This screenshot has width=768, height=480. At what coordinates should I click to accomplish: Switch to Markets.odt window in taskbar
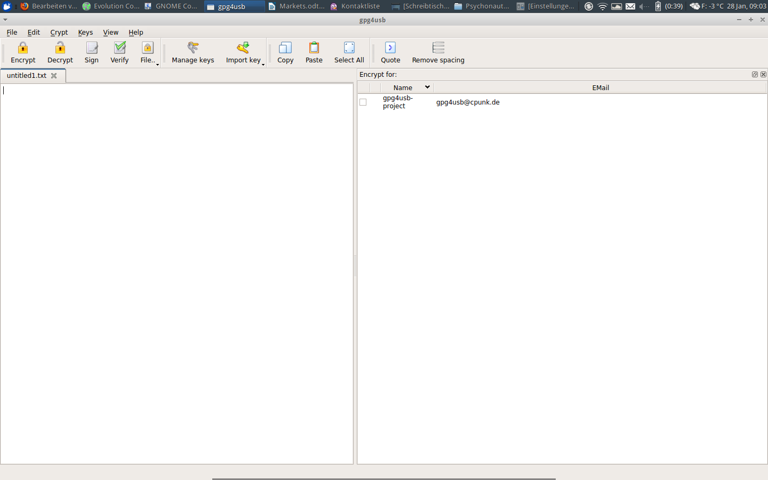tap(297, 6)
